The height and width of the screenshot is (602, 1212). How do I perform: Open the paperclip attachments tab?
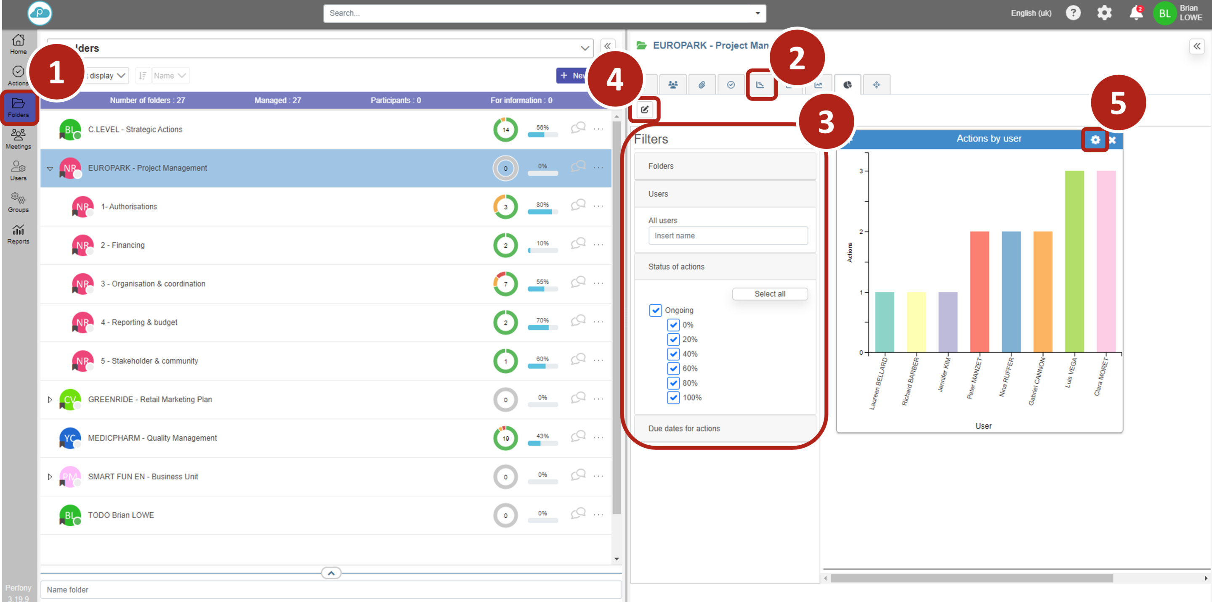(x=702, y=84)
